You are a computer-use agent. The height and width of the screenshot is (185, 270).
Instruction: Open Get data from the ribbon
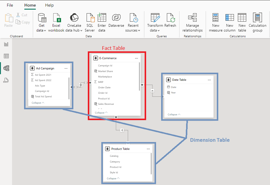(x=41, y=22)
